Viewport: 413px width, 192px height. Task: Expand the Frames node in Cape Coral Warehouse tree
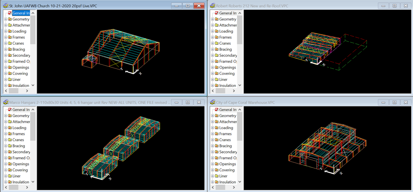pos(212,134)
